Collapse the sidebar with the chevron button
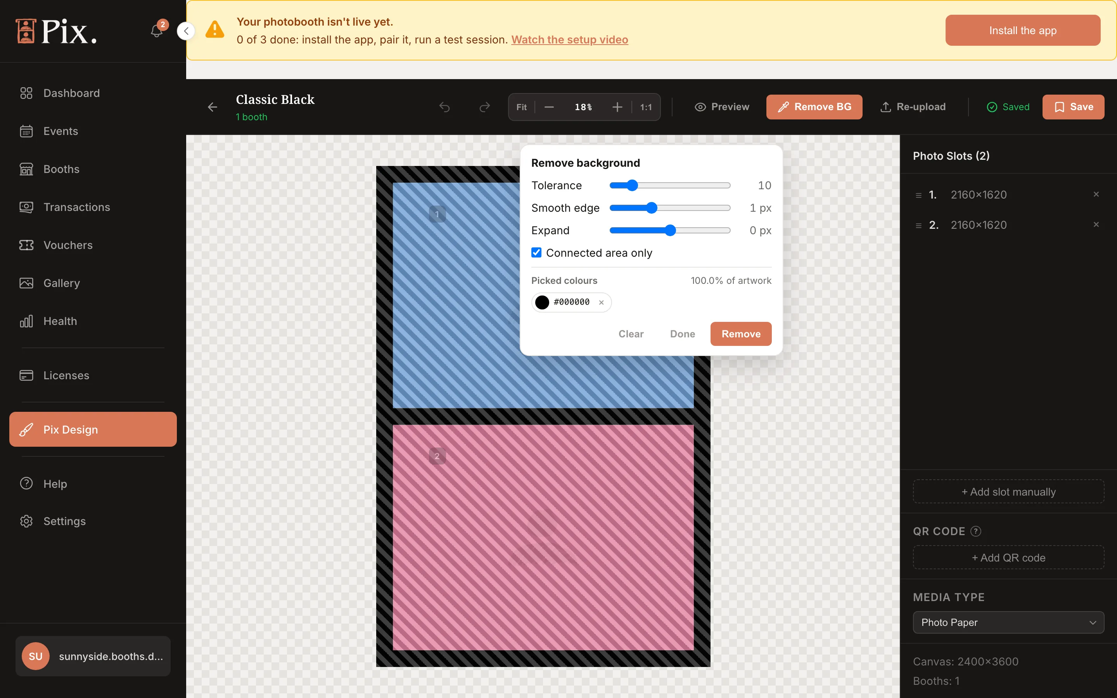The height and width of the screenshot is (698, 1117). (186, 31)
